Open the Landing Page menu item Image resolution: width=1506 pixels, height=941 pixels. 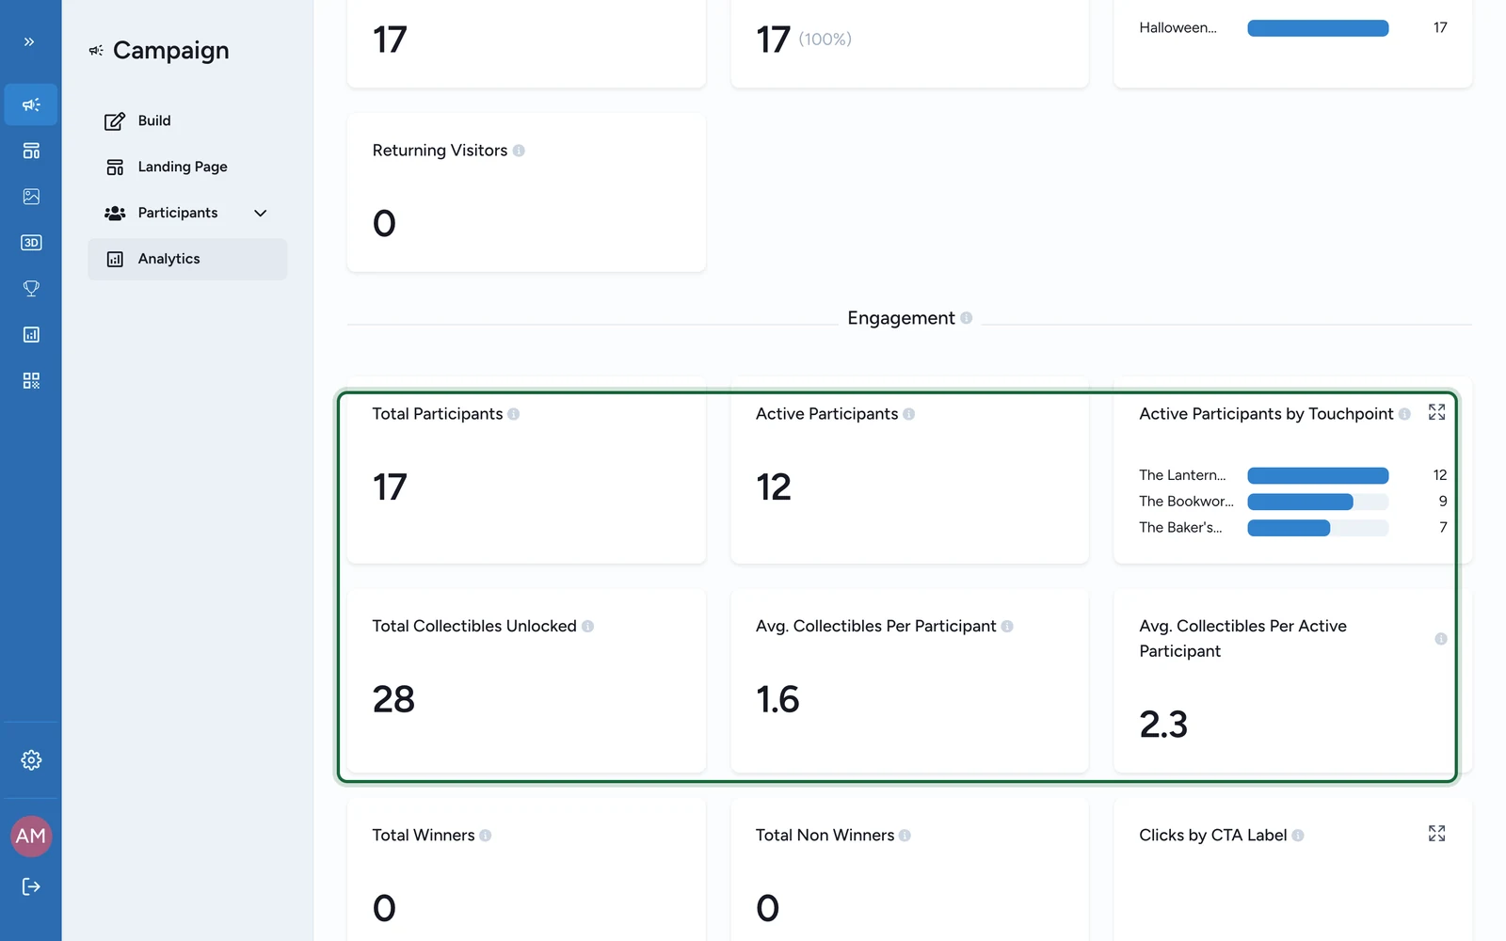coord(187,167)
